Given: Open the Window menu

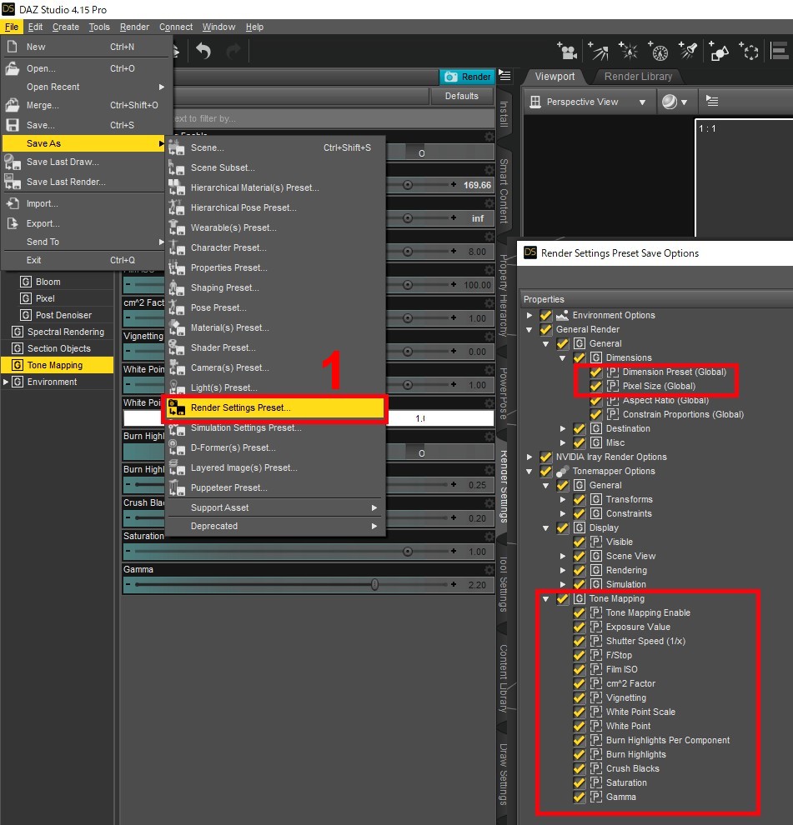Looking at the screenshot, I should (218, 27).
